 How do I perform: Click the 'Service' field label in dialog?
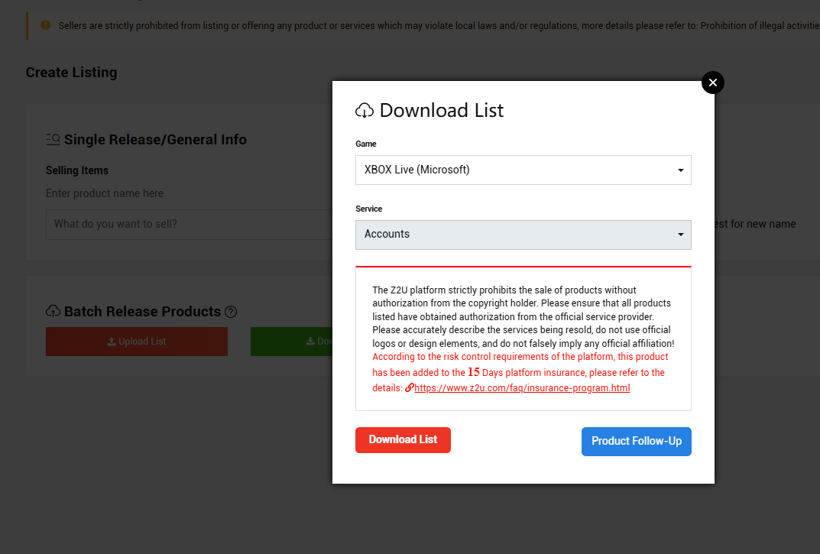(368, 209)
